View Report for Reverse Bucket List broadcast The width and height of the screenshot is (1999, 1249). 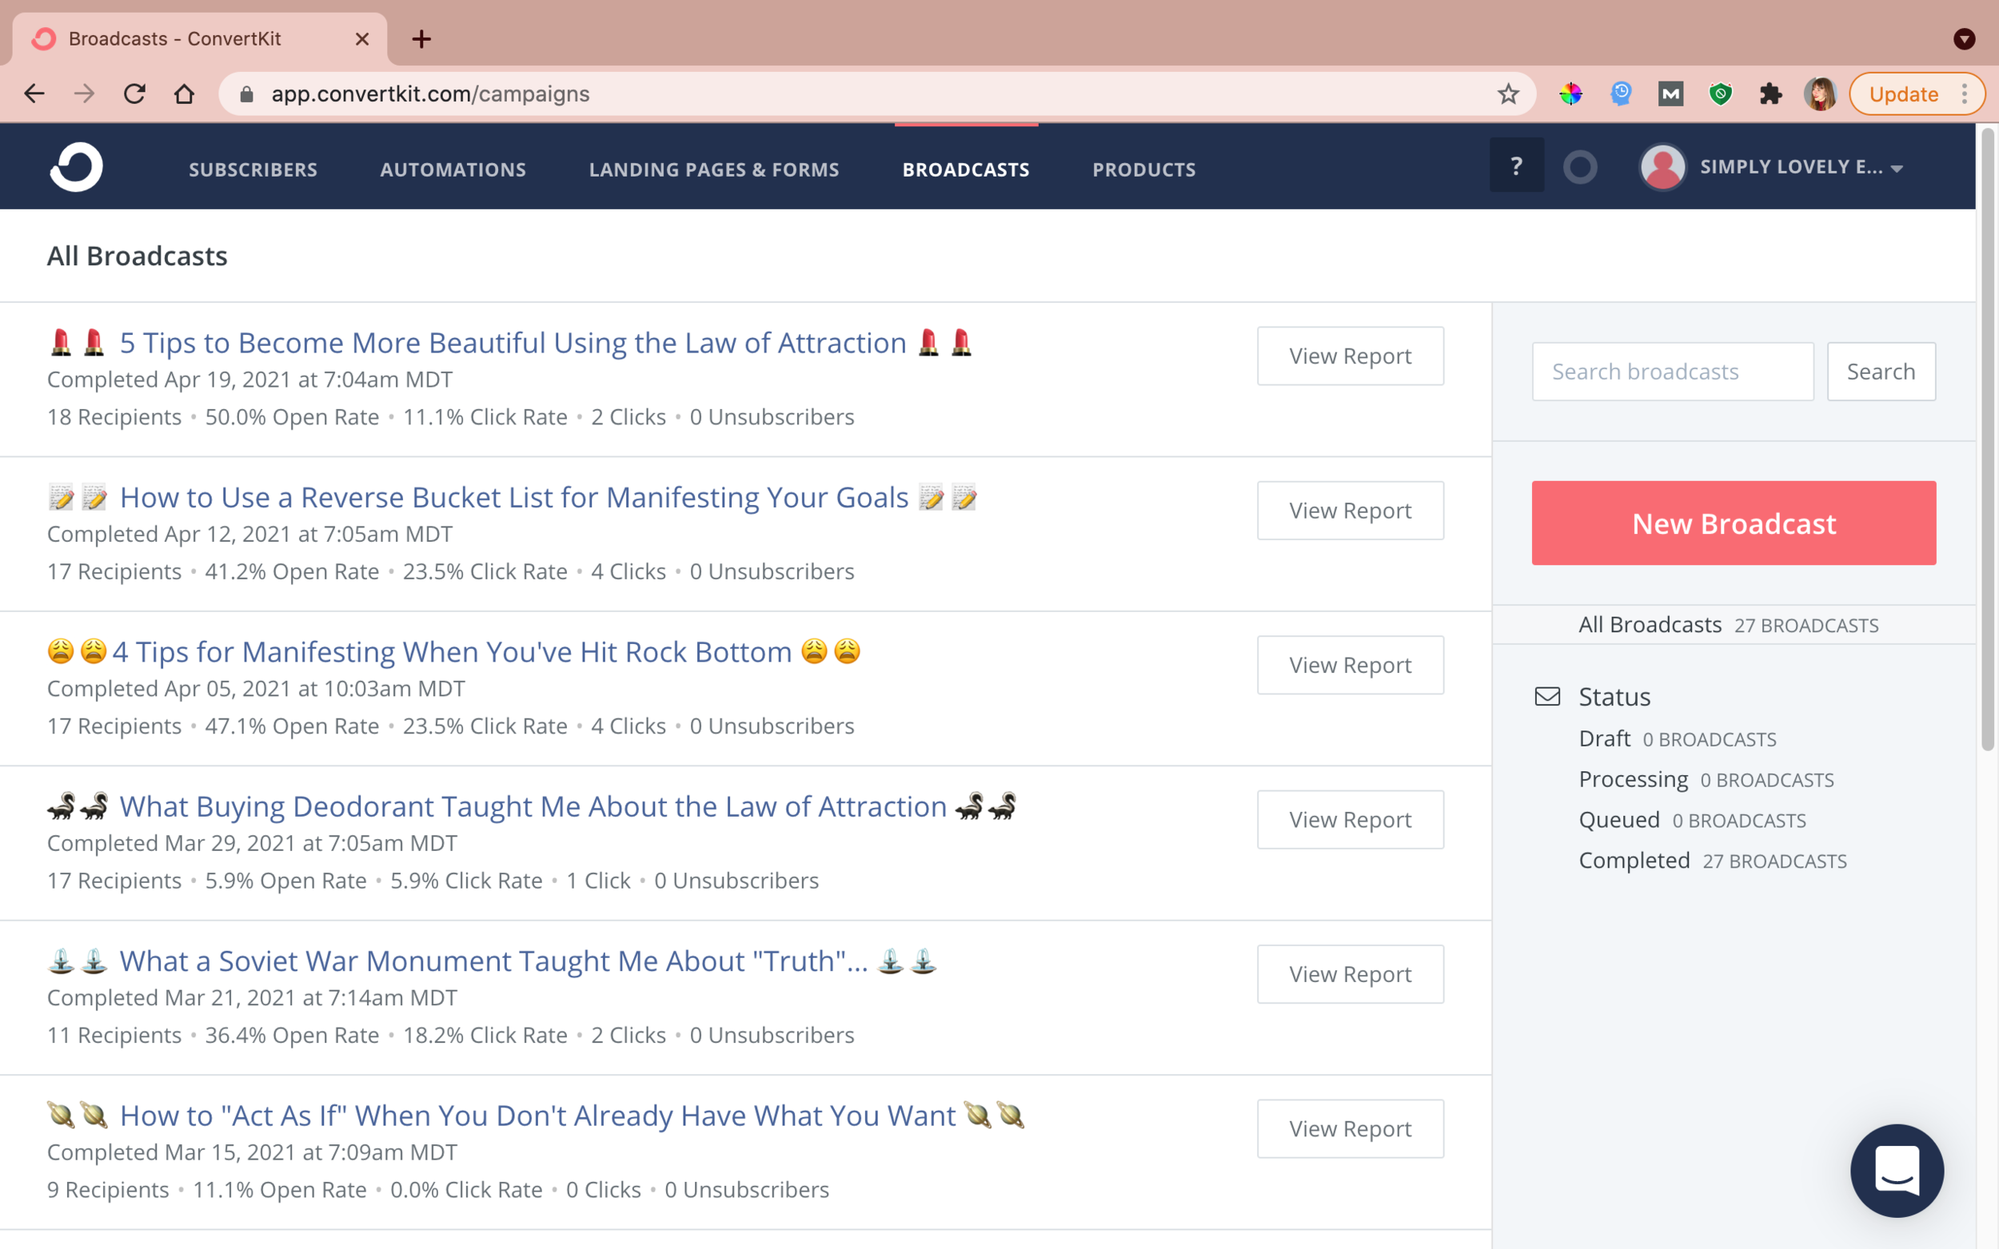1350,511
